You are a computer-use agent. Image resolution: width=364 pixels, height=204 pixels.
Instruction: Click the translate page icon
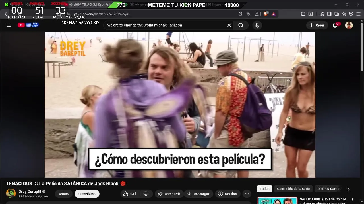pyautogui.click(x=249, y=14)
